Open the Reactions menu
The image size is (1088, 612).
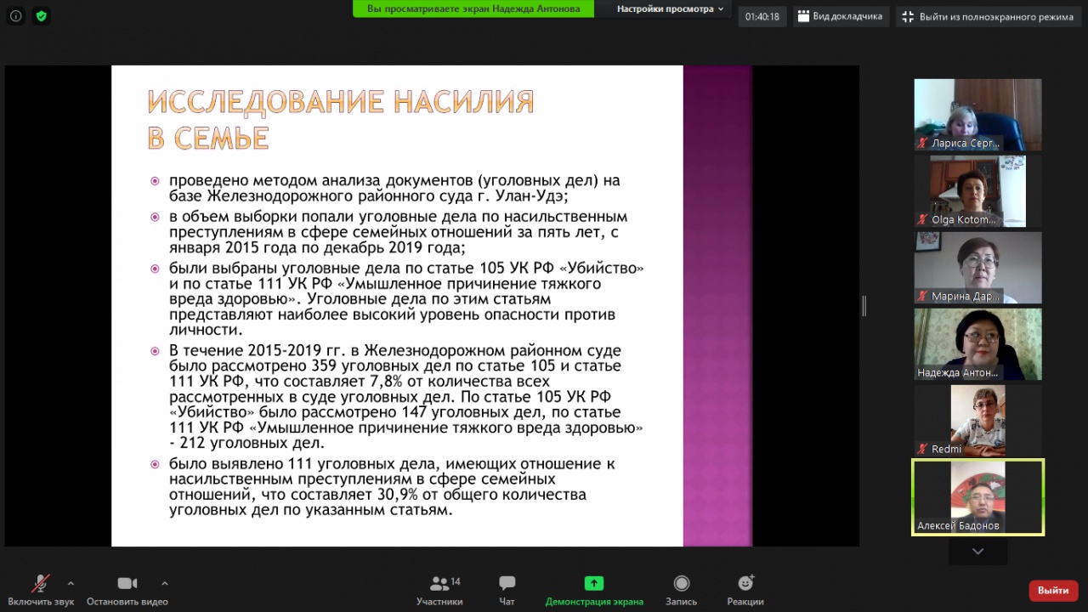[745, 590]
